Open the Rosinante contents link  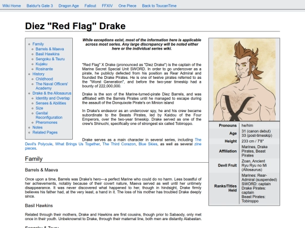pos(44,69)
